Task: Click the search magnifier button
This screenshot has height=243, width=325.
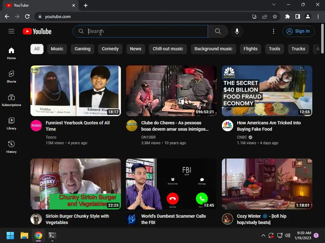Action: coord(218,31)
